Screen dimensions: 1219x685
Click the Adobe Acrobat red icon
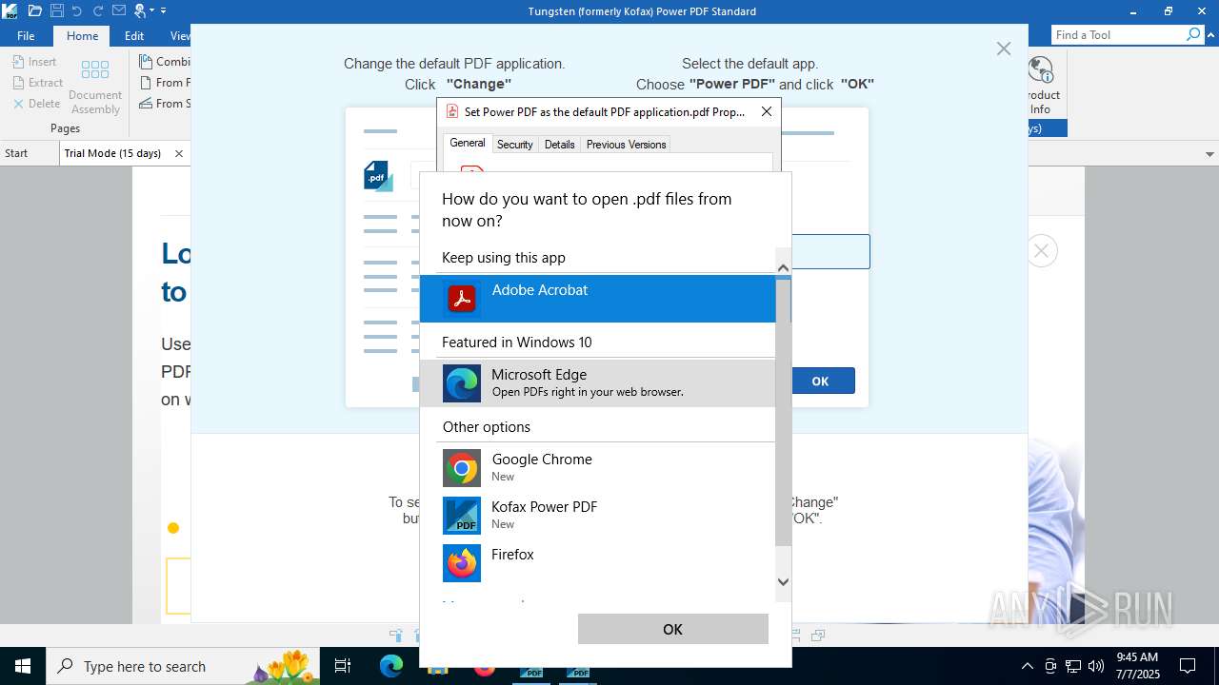point(462,299)
